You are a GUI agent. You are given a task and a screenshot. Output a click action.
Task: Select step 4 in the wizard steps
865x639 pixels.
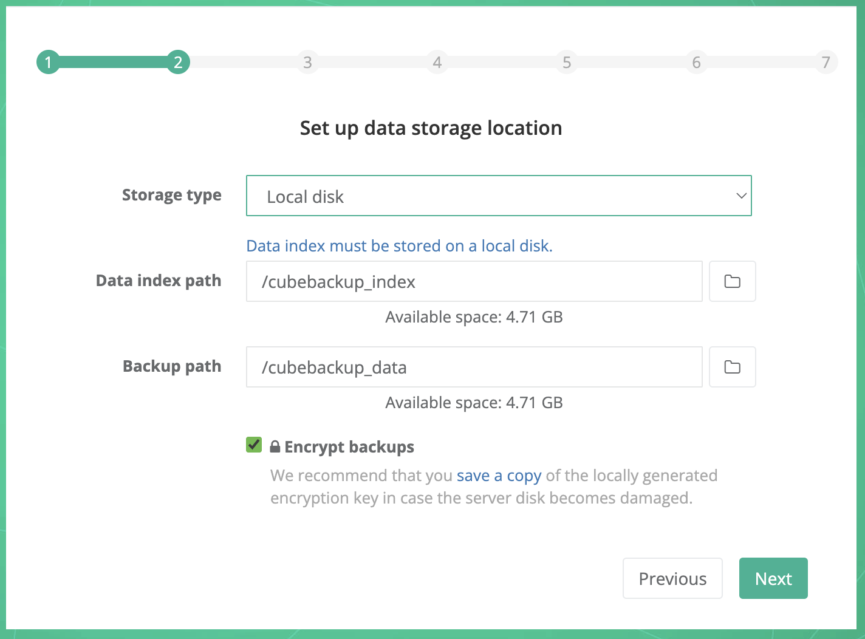pyautogui.click(x=437, y=62)
